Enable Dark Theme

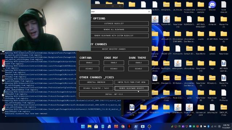click(x=138, y=62)
